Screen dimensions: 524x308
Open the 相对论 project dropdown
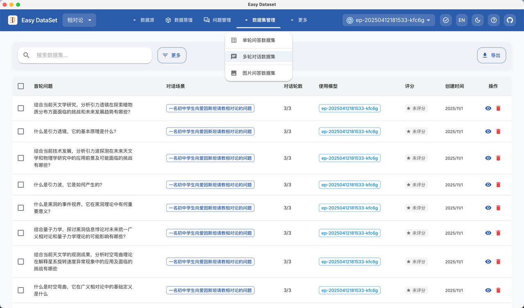point(79,20)
